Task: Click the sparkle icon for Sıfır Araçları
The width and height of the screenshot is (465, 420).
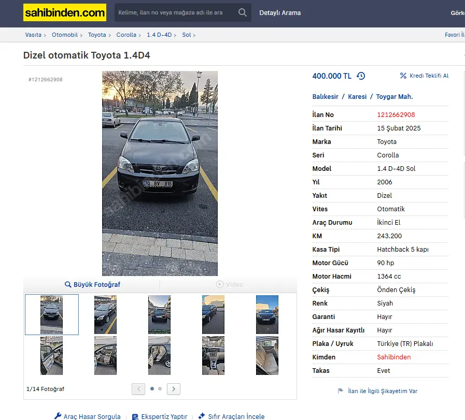Action: tap(202, 416)
